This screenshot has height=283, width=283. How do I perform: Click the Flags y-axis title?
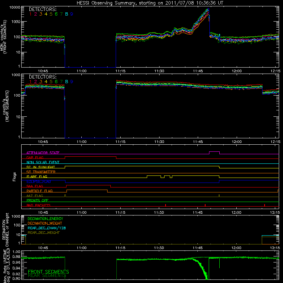point(15,177)
